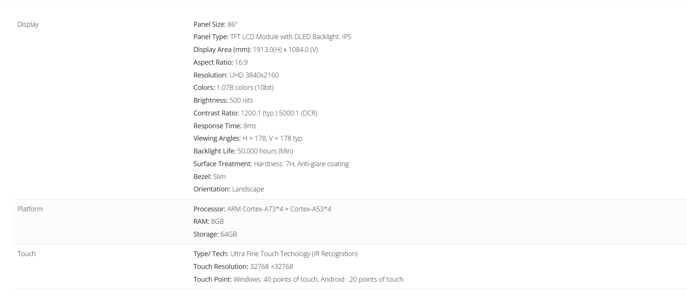Viewport: 687px width, 296px height.
Task: Click the Aspect Ratio 16:9 entry
Action: 220,62
